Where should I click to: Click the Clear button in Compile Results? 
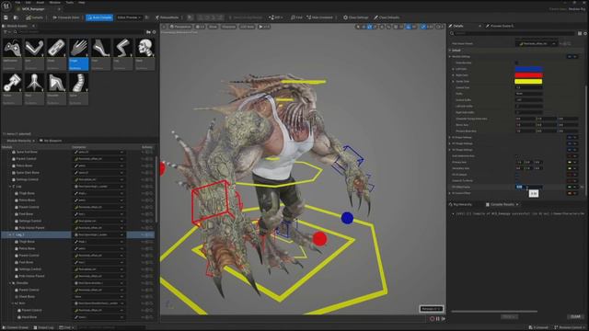pyautogui.click(x=575, y=316)
